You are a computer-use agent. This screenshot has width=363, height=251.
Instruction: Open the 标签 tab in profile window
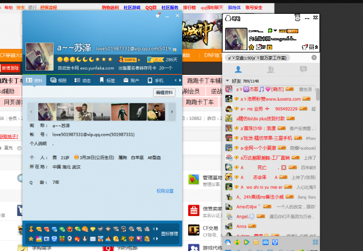click(108, 80)
